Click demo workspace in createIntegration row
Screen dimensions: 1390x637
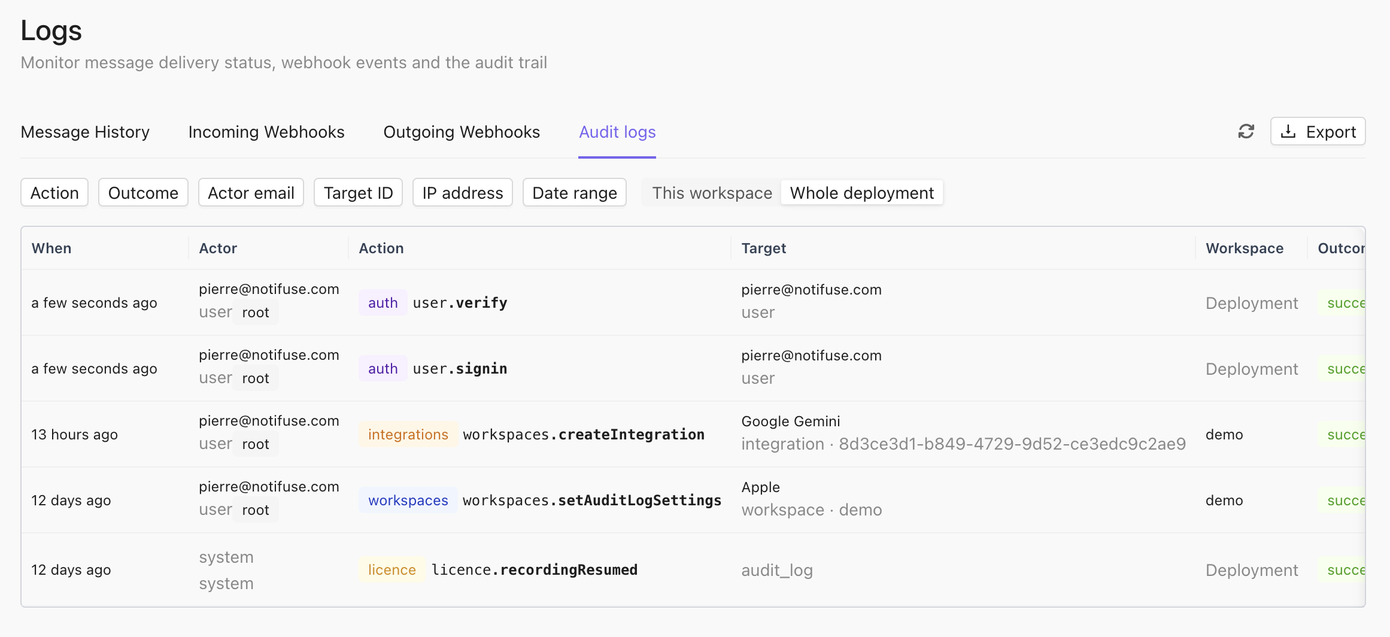pyautogui.click(x=1224, y=435)
